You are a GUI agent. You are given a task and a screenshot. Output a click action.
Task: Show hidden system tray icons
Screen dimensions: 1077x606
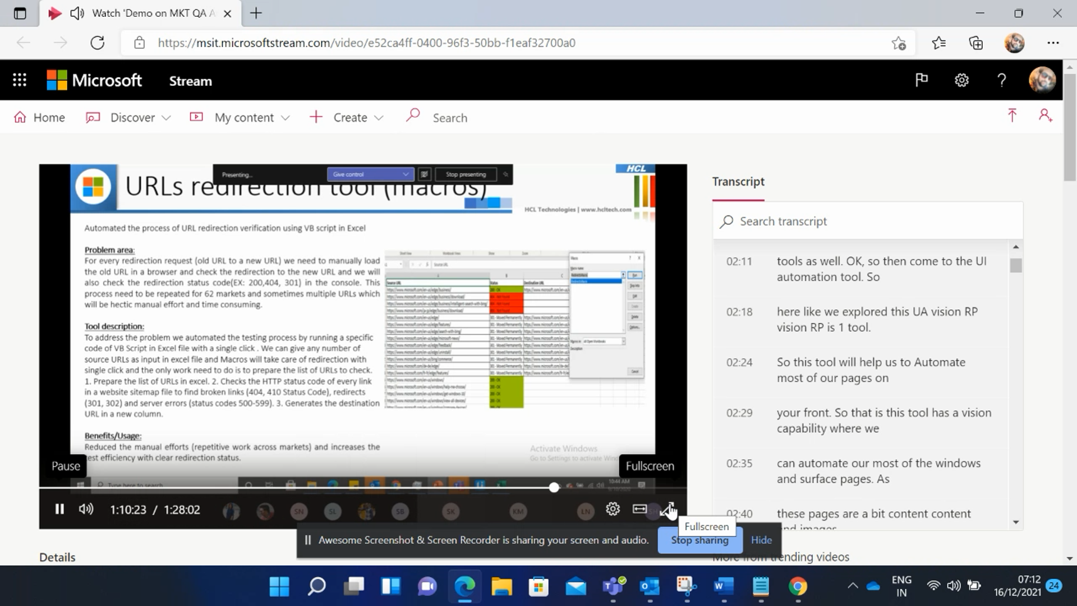coord(853,586)
